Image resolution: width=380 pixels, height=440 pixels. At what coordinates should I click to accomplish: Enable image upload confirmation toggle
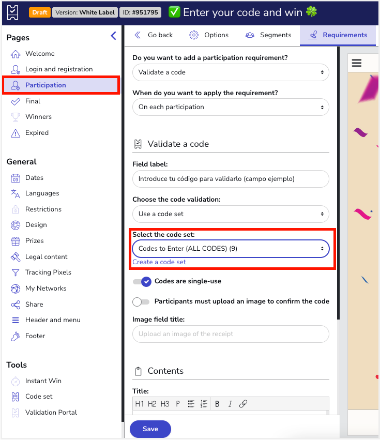point(141,301)
